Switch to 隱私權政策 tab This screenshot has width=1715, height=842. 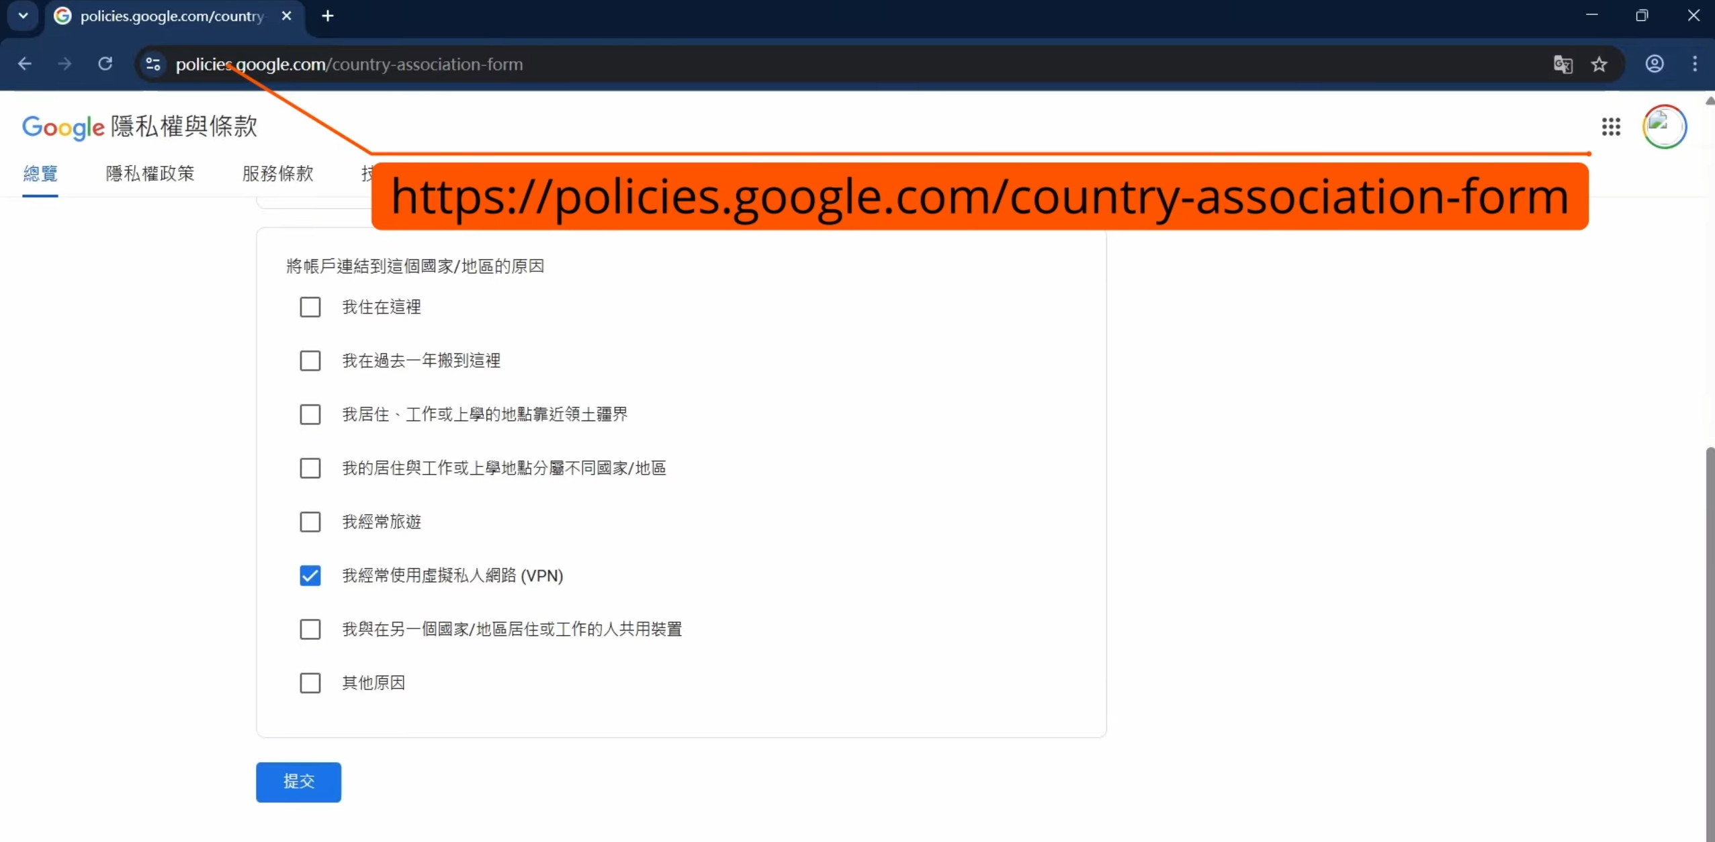150,174
